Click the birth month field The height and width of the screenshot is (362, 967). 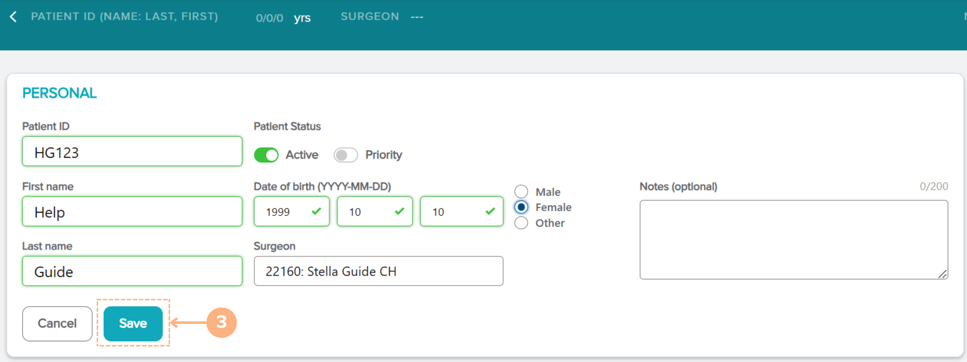pyautogui.click(x=368, y=212)
